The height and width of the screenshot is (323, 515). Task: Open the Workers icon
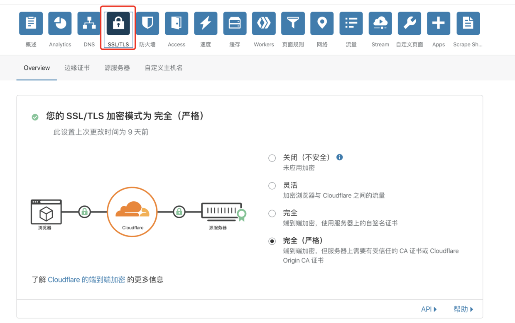coord(264,23)
